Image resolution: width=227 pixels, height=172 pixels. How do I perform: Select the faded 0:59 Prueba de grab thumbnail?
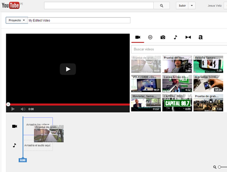tap(146, 64)
